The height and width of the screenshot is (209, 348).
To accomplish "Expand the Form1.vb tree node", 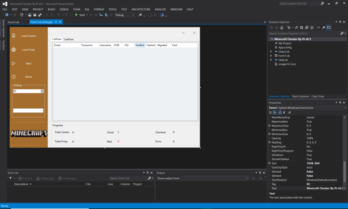I will (x=271, y=56).
